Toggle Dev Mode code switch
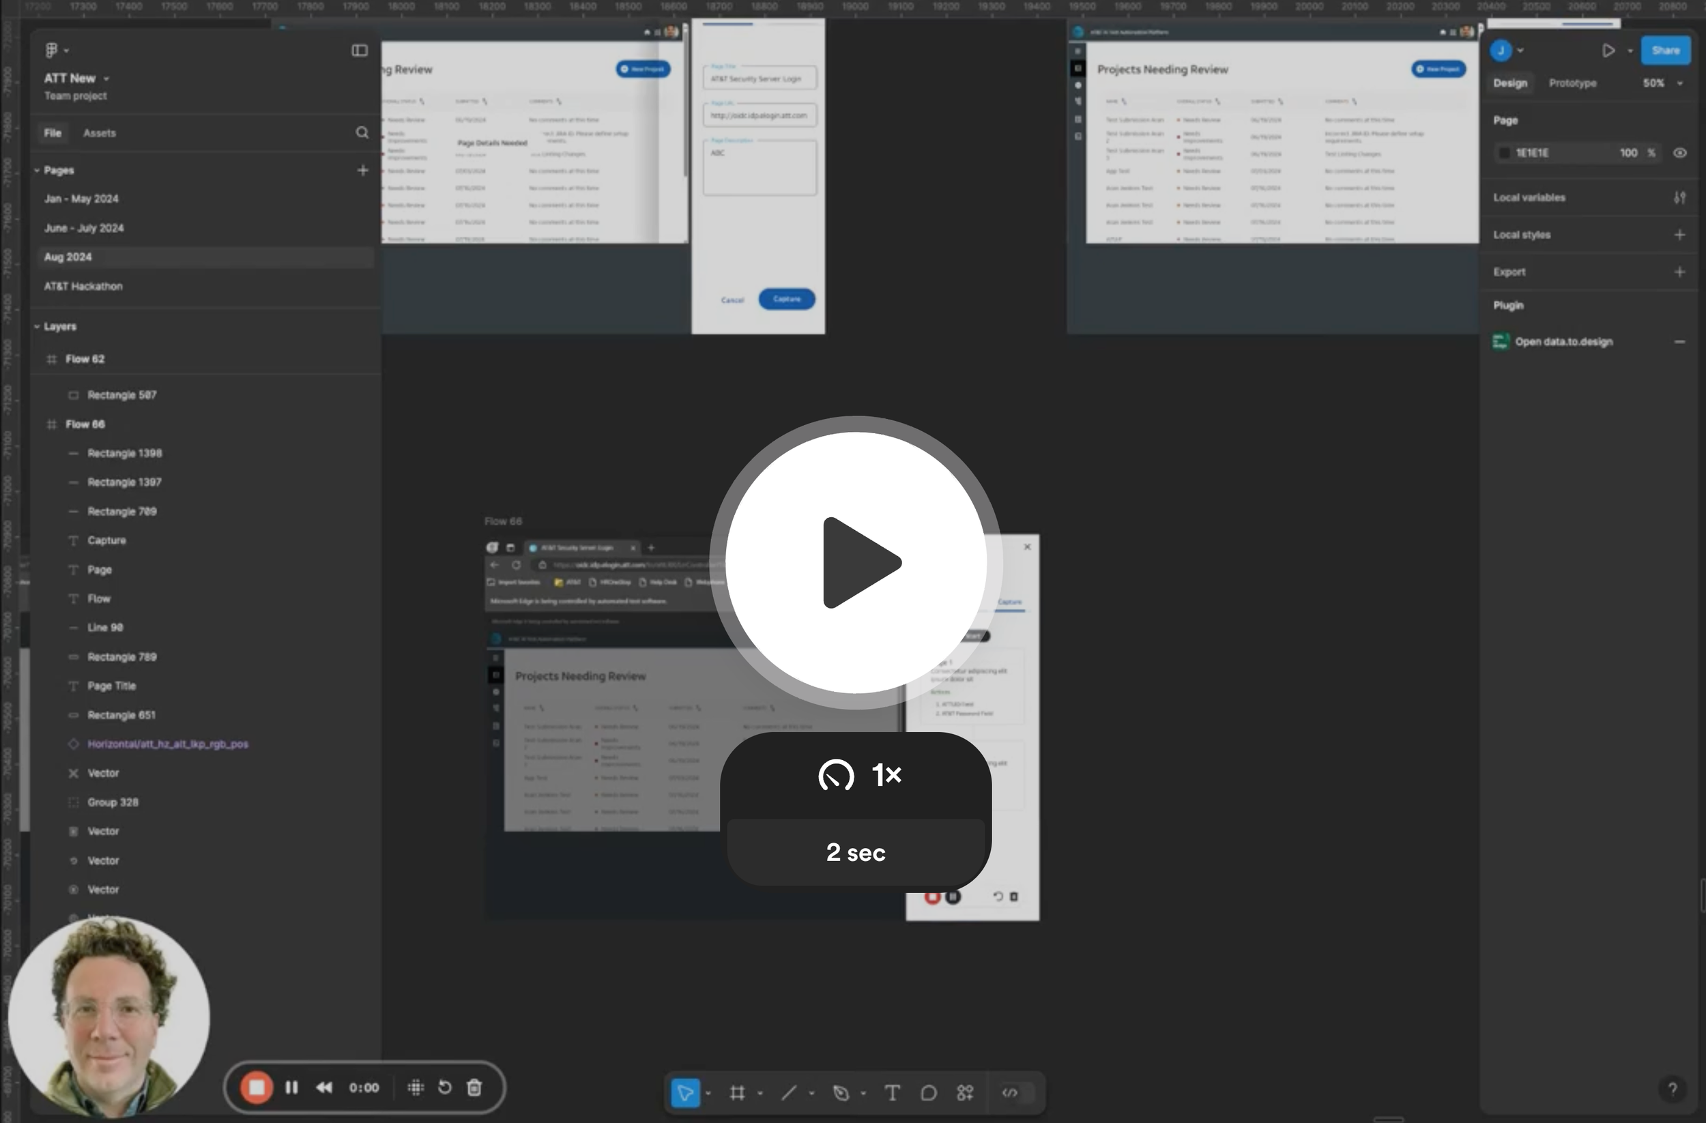 [1011, 1092]
